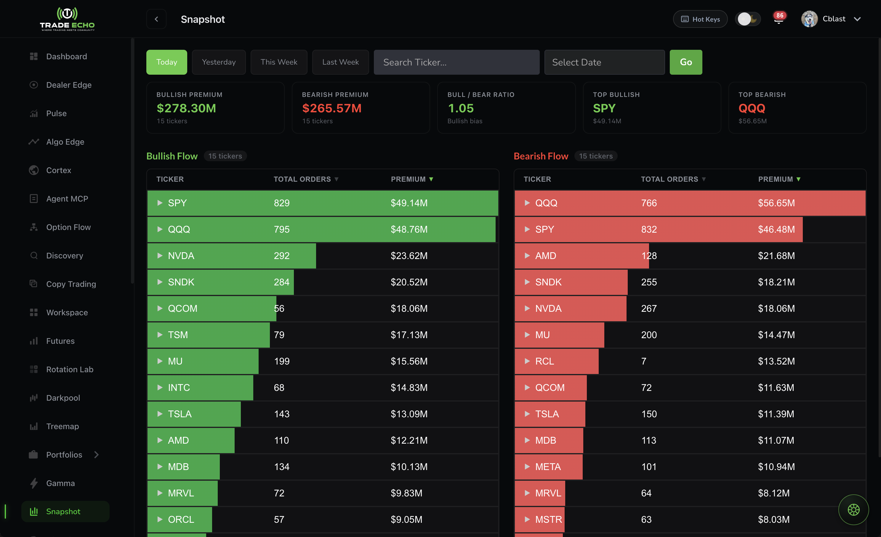The height and width of the screenshot is (537, 881).
Task: Switch to the Yesterday tab
Action: 219,62
